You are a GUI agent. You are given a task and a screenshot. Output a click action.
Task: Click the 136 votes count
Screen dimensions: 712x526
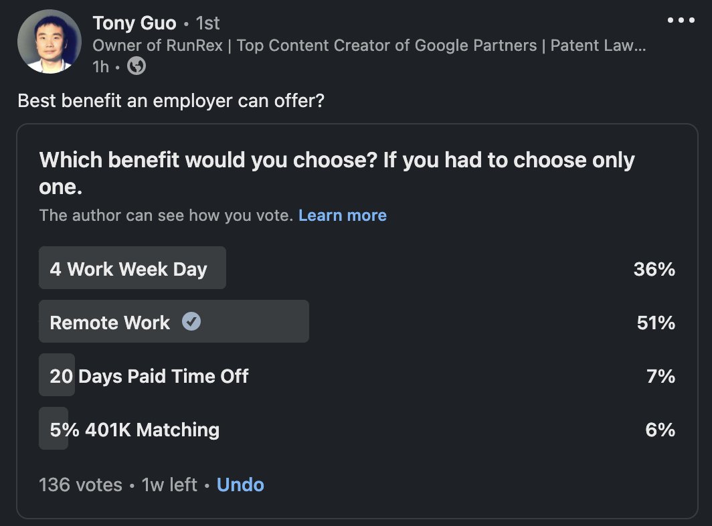(80, 485)
